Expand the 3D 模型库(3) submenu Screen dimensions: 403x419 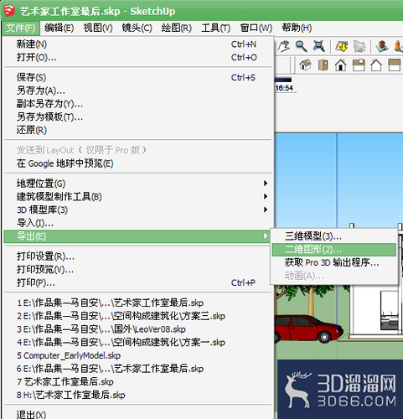pyautogui.click(x=138, y=209)
